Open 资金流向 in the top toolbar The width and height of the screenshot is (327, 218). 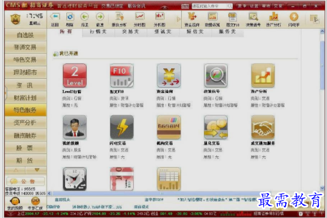pyautogui.click(x=192, y=19)
